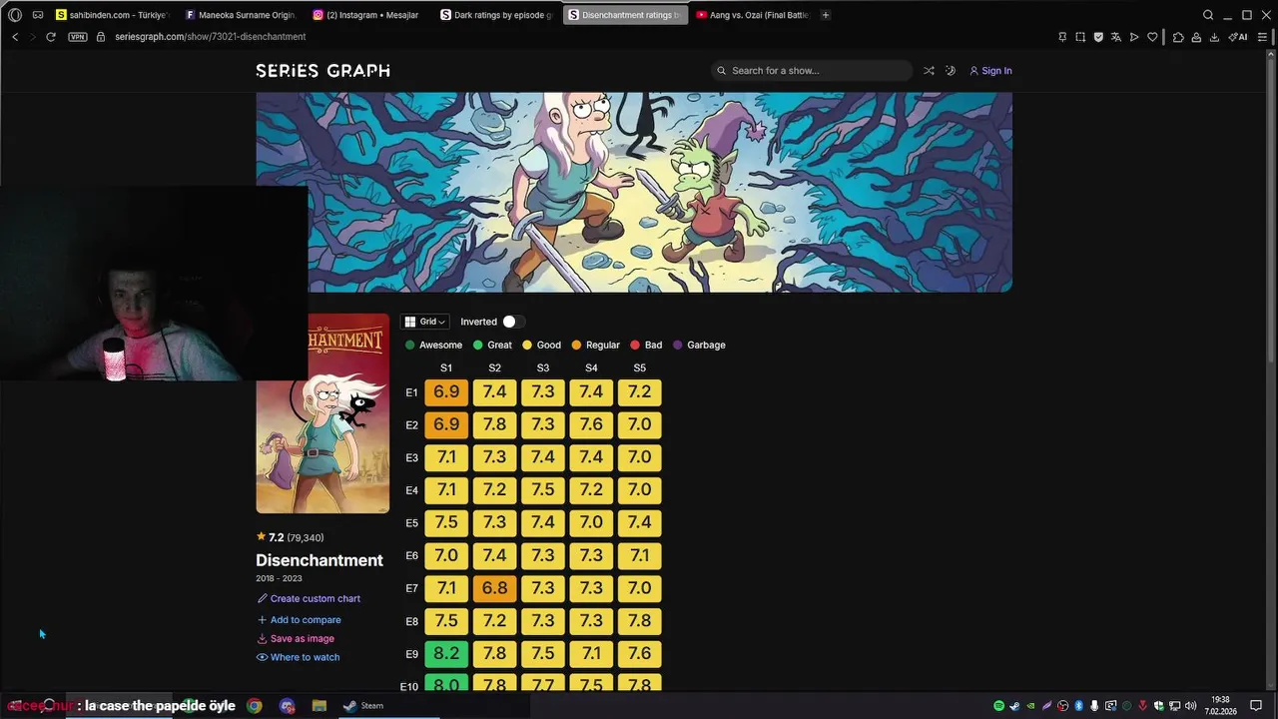Click S4 E2 rating cell 7.6

(x=591, y=424)
